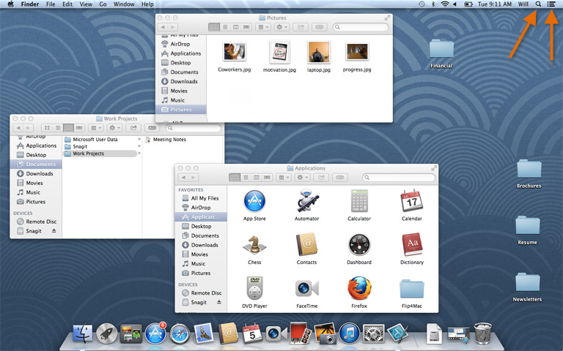Open Notification Center from the menu bar

click(x=551, y=4)
